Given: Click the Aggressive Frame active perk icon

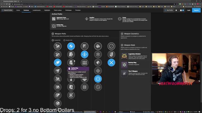Looking at the screenshot, I should [x=54, y=19].
